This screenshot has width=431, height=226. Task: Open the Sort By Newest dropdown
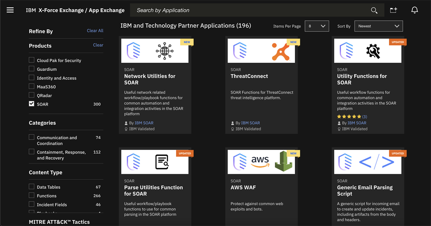pyautogui.click(x=378, y=26)
